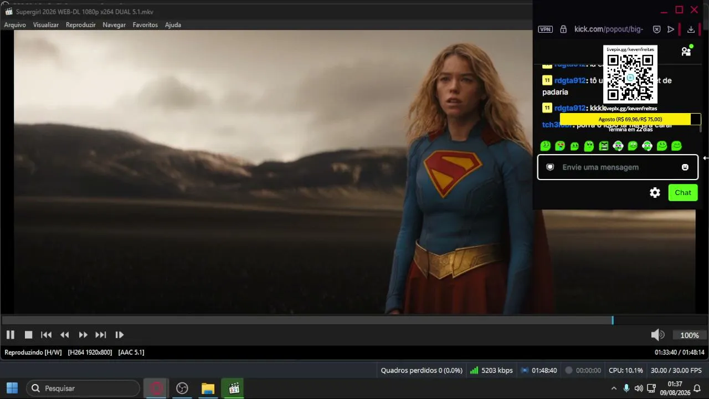
Task: Pick the seventh green quick emote
Action: tap(633, 146)
